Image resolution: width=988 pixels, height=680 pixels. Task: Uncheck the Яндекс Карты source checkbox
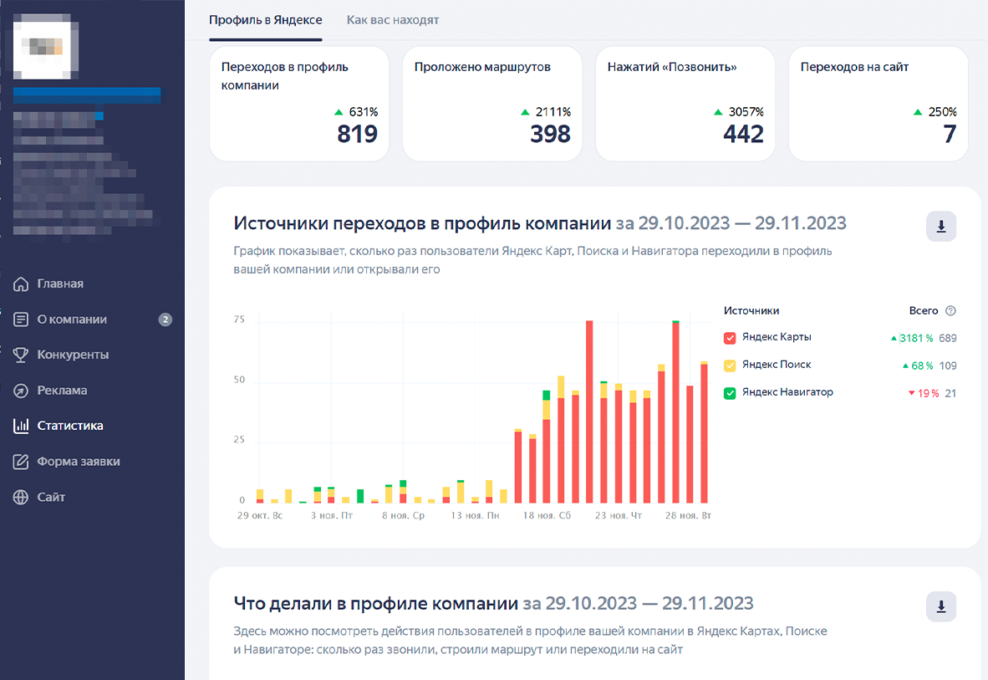(x=730, y=337)
